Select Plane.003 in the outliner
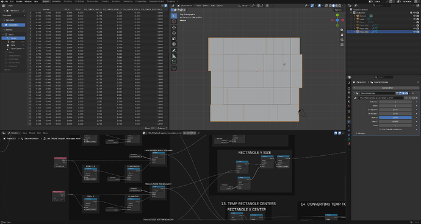This screenshot has width=421, height=224. tap(364, 32)
